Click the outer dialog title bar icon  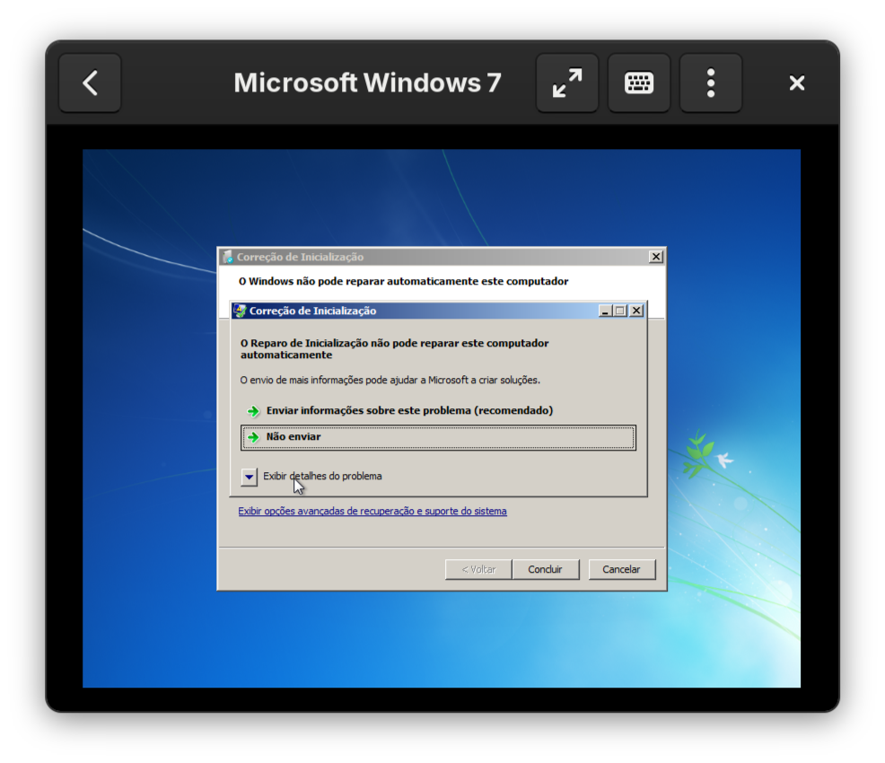click(227, 257)
